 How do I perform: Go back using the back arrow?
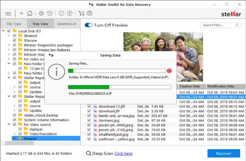22,13
